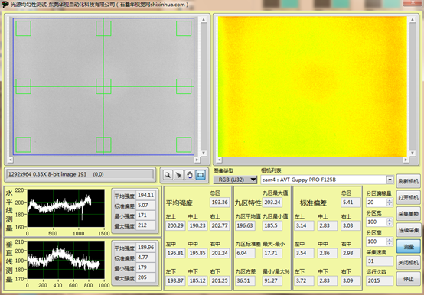424x295 pixels.
Task: Open the RGB (U32) image type dropdown
Action: tap(235, 180)
